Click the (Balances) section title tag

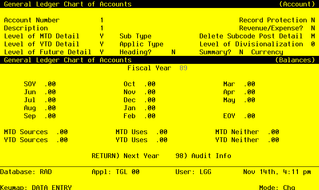click(x=295, y=60)
